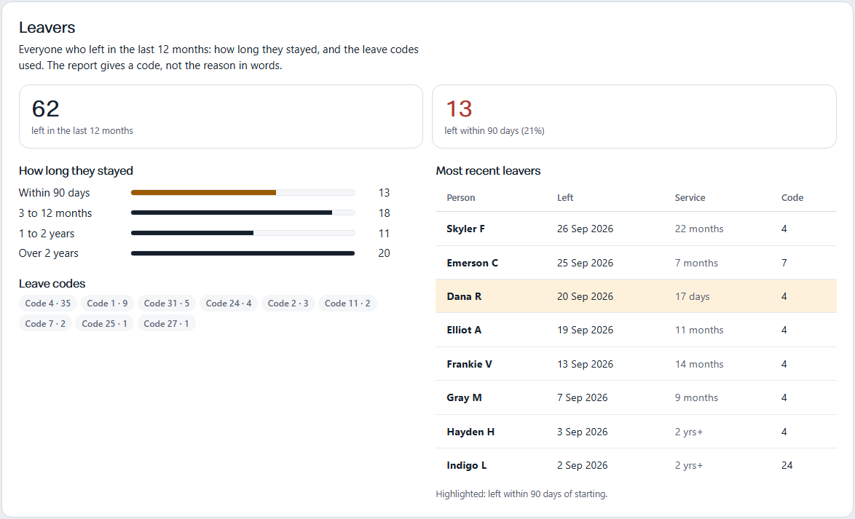
Task: Click the Code 2 · 3 chip
Action: click(288, 303)
